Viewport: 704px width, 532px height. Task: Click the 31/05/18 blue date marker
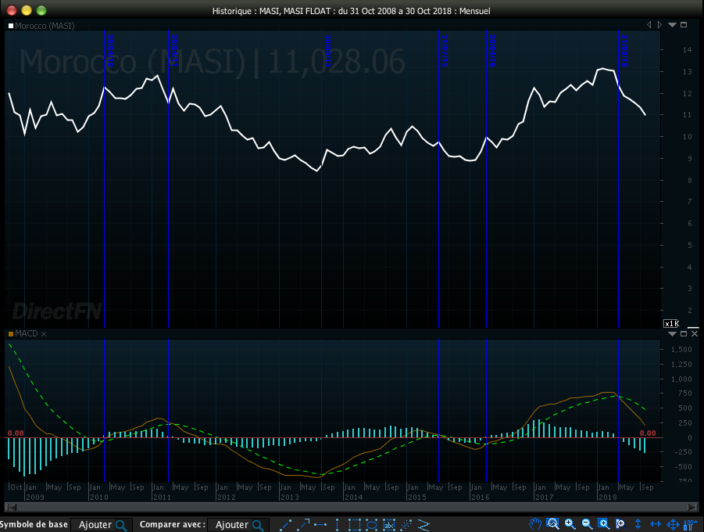click(625, 49)
